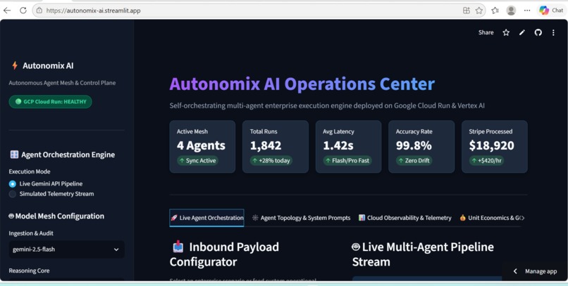
Task: Click money bag icon on Unit Economics tab
Action: point(462,218)
